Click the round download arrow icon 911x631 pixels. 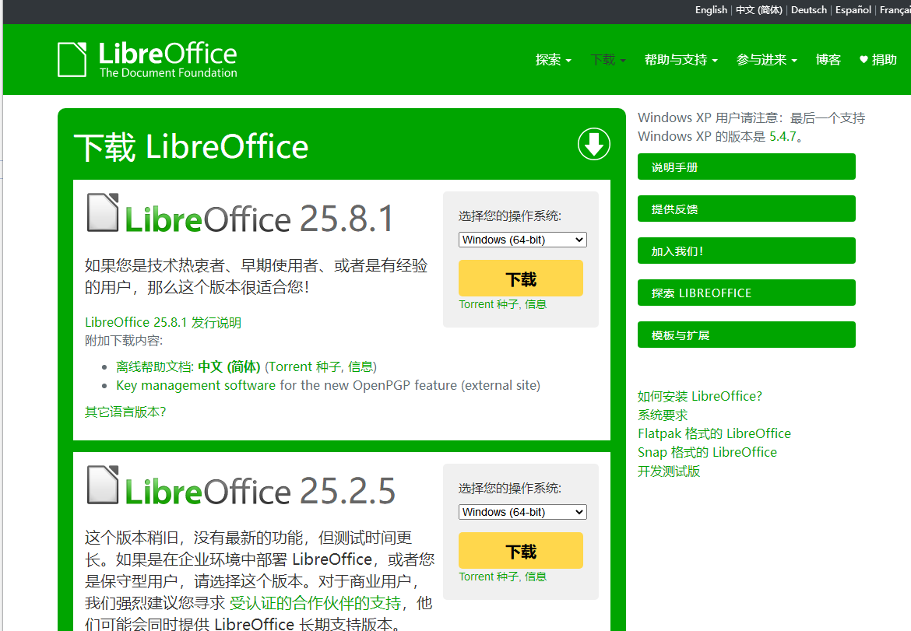[594, 144]
